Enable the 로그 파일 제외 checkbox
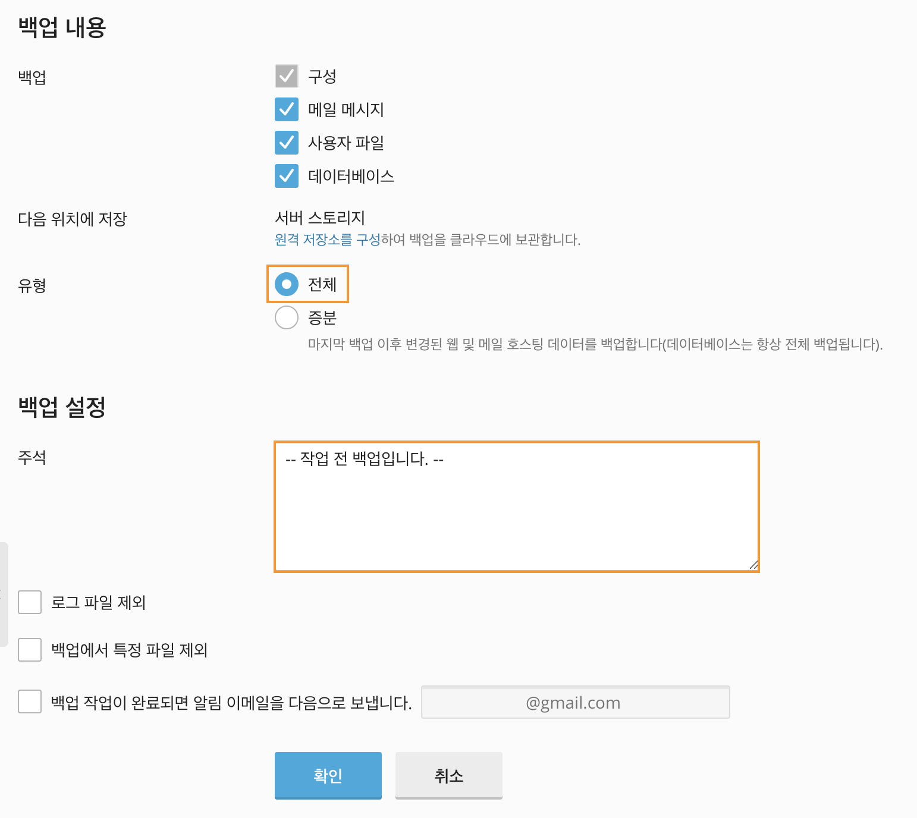The width and height of the screenshot is (917, 818). pyautogui.click(x=30, y=602)
